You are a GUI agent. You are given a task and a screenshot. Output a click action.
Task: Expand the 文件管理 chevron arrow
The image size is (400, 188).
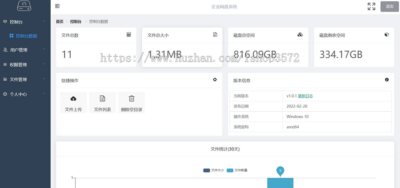[44, 79]
